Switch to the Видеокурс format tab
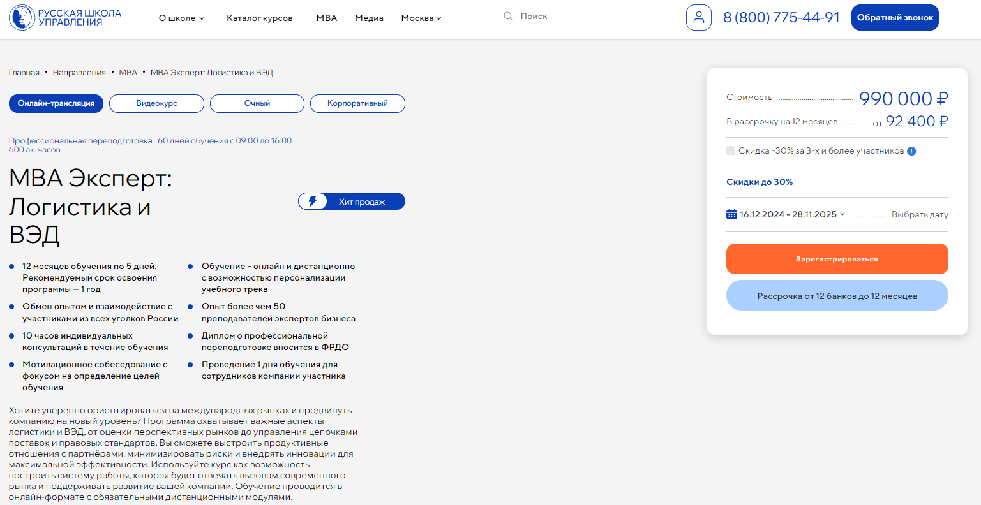Screen dimensions: 981x505 click(x=156, y=103)
